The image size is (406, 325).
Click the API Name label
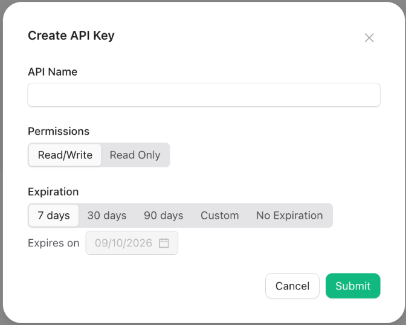[x=53, y=72]
